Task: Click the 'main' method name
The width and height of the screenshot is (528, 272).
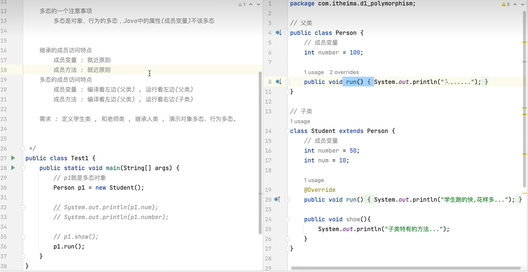Action: click(x=113, y=168)
